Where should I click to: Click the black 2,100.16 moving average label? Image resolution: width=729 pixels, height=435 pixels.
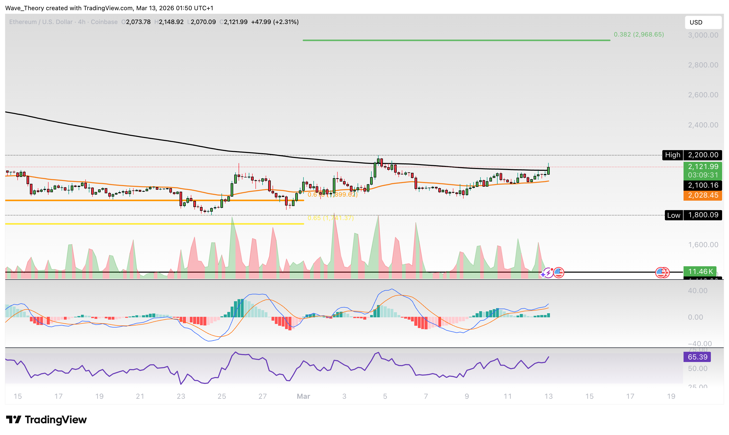pos(702,185)
